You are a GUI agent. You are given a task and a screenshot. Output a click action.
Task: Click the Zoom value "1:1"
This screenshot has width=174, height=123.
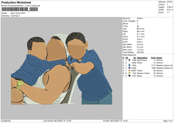(x=168, y=12)
